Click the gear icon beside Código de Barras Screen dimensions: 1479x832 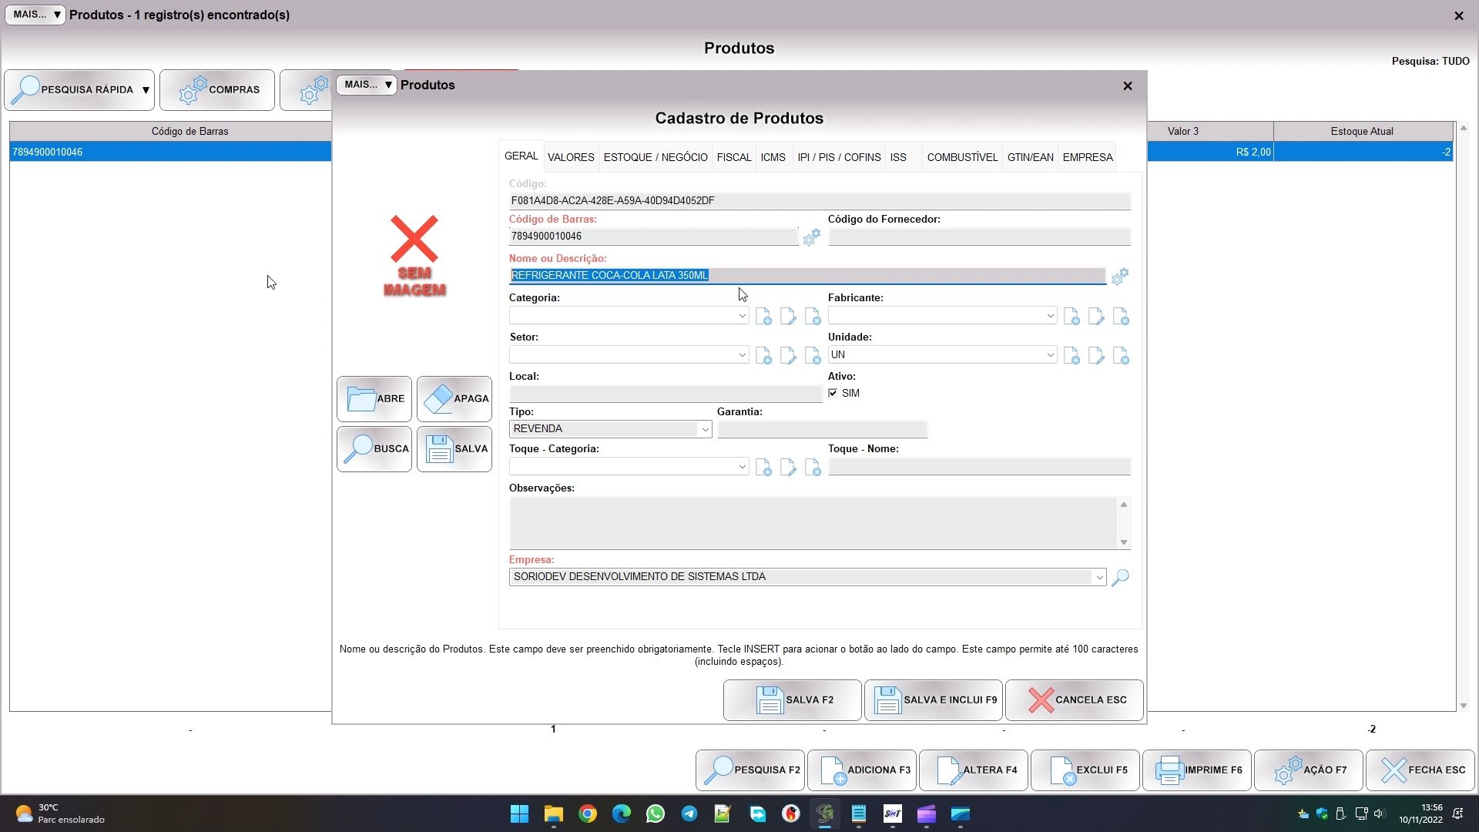click(811, 237)
